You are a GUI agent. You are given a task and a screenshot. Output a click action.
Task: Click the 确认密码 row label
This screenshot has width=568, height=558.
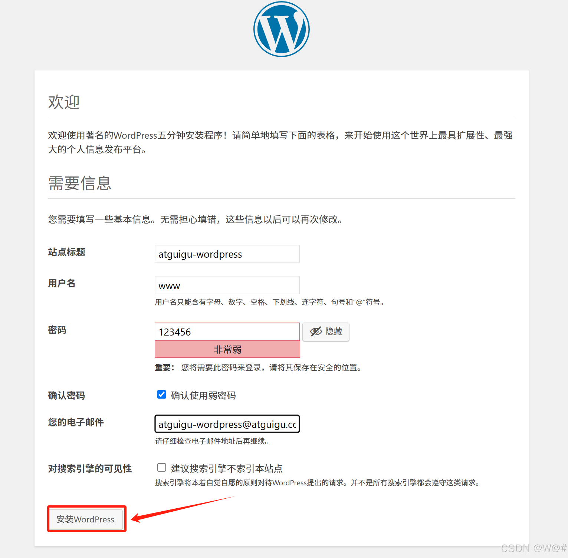pos(67,396)
